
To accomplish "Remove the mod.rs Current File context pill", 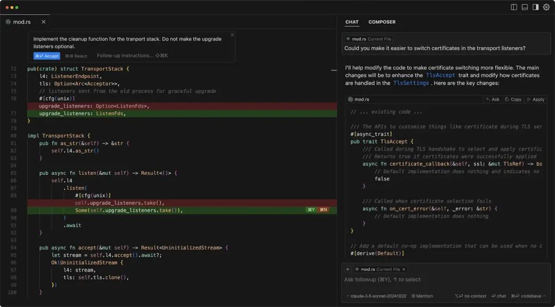I will (x=404, y=269).
